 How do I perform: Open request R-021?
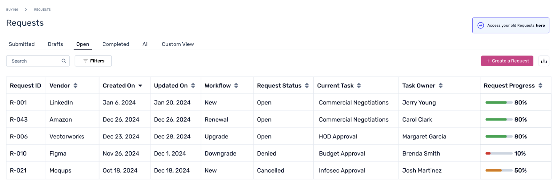(18, 170)
